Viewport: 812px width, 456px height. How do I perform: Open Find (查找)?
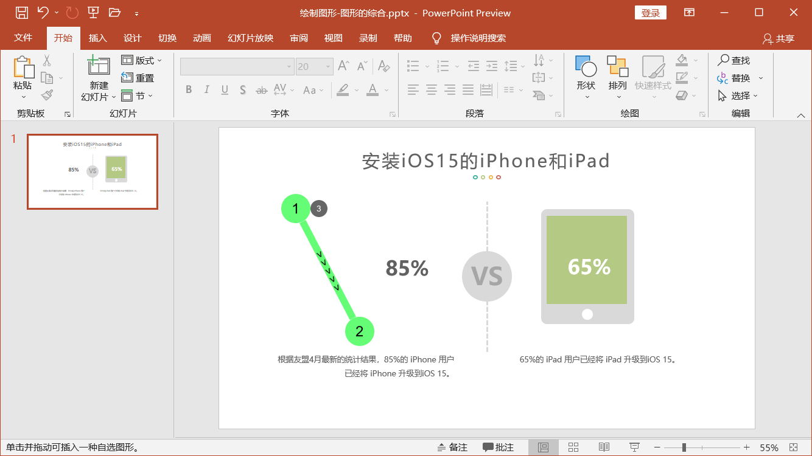[734, 60]
